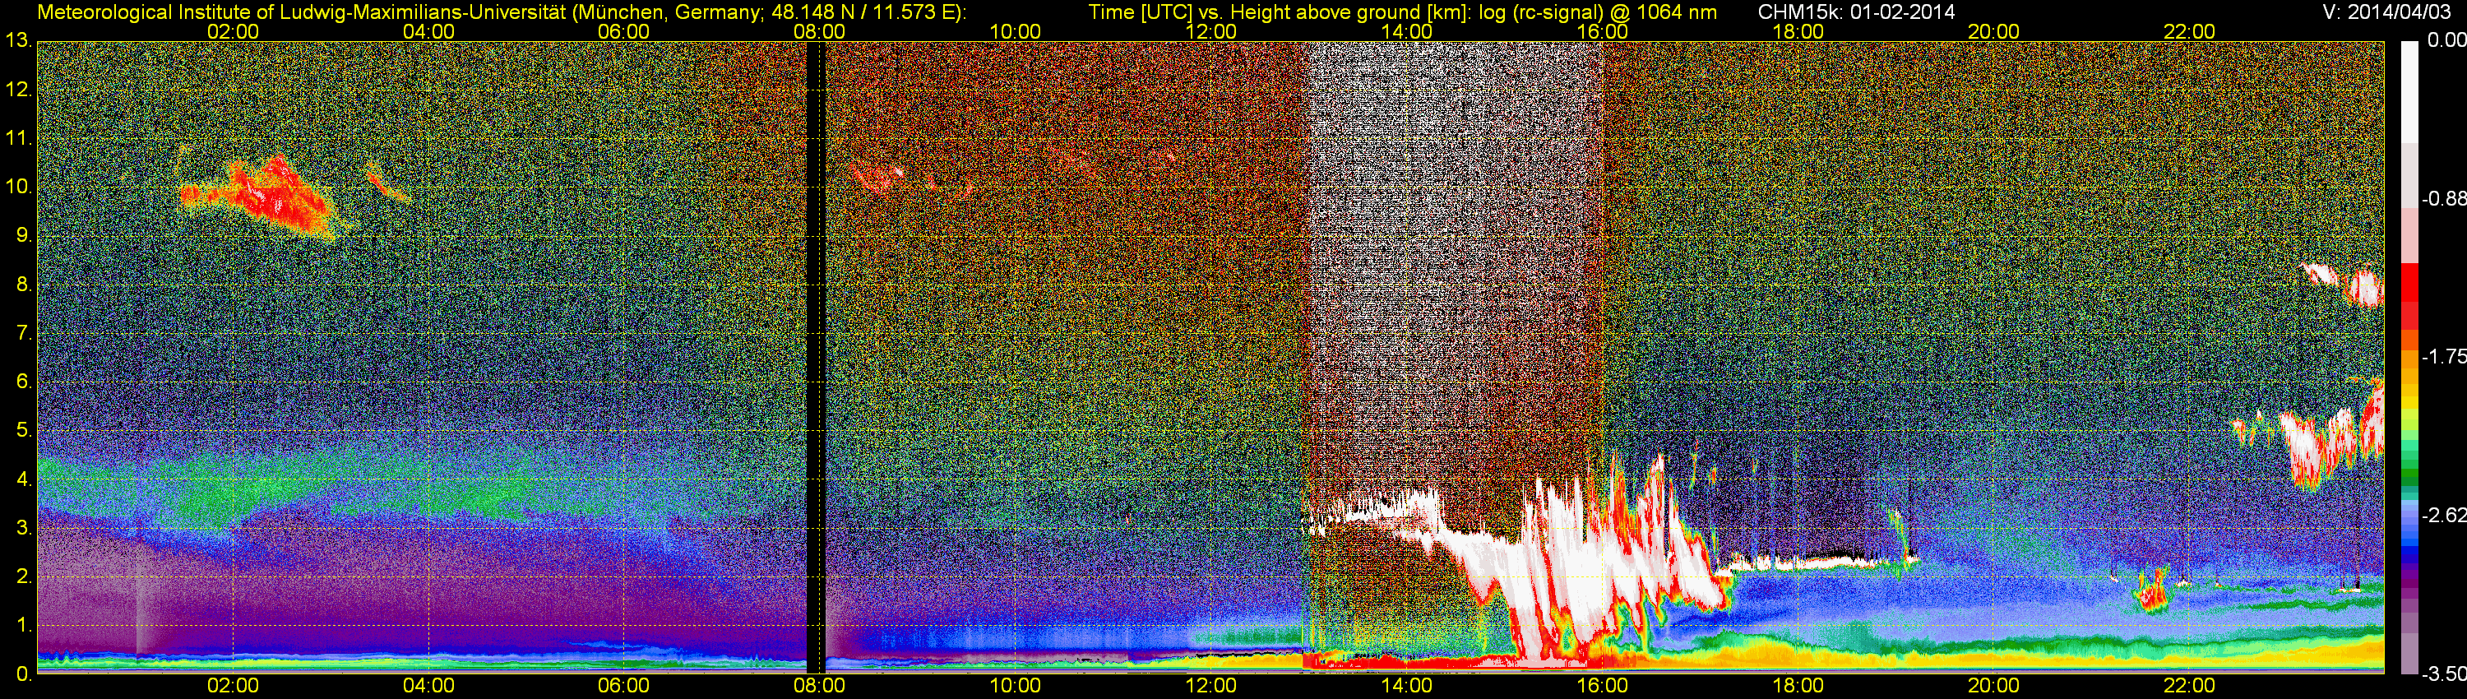Image resolution: width=2467 pixels, height=699 pixels.
Task: Click the 20:00 label on the bottom time axis
Action: [x=1994, y=686]
